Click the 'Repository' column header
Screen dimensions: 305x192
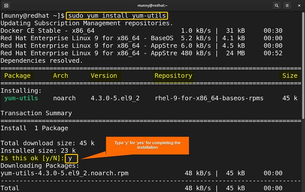173,76
